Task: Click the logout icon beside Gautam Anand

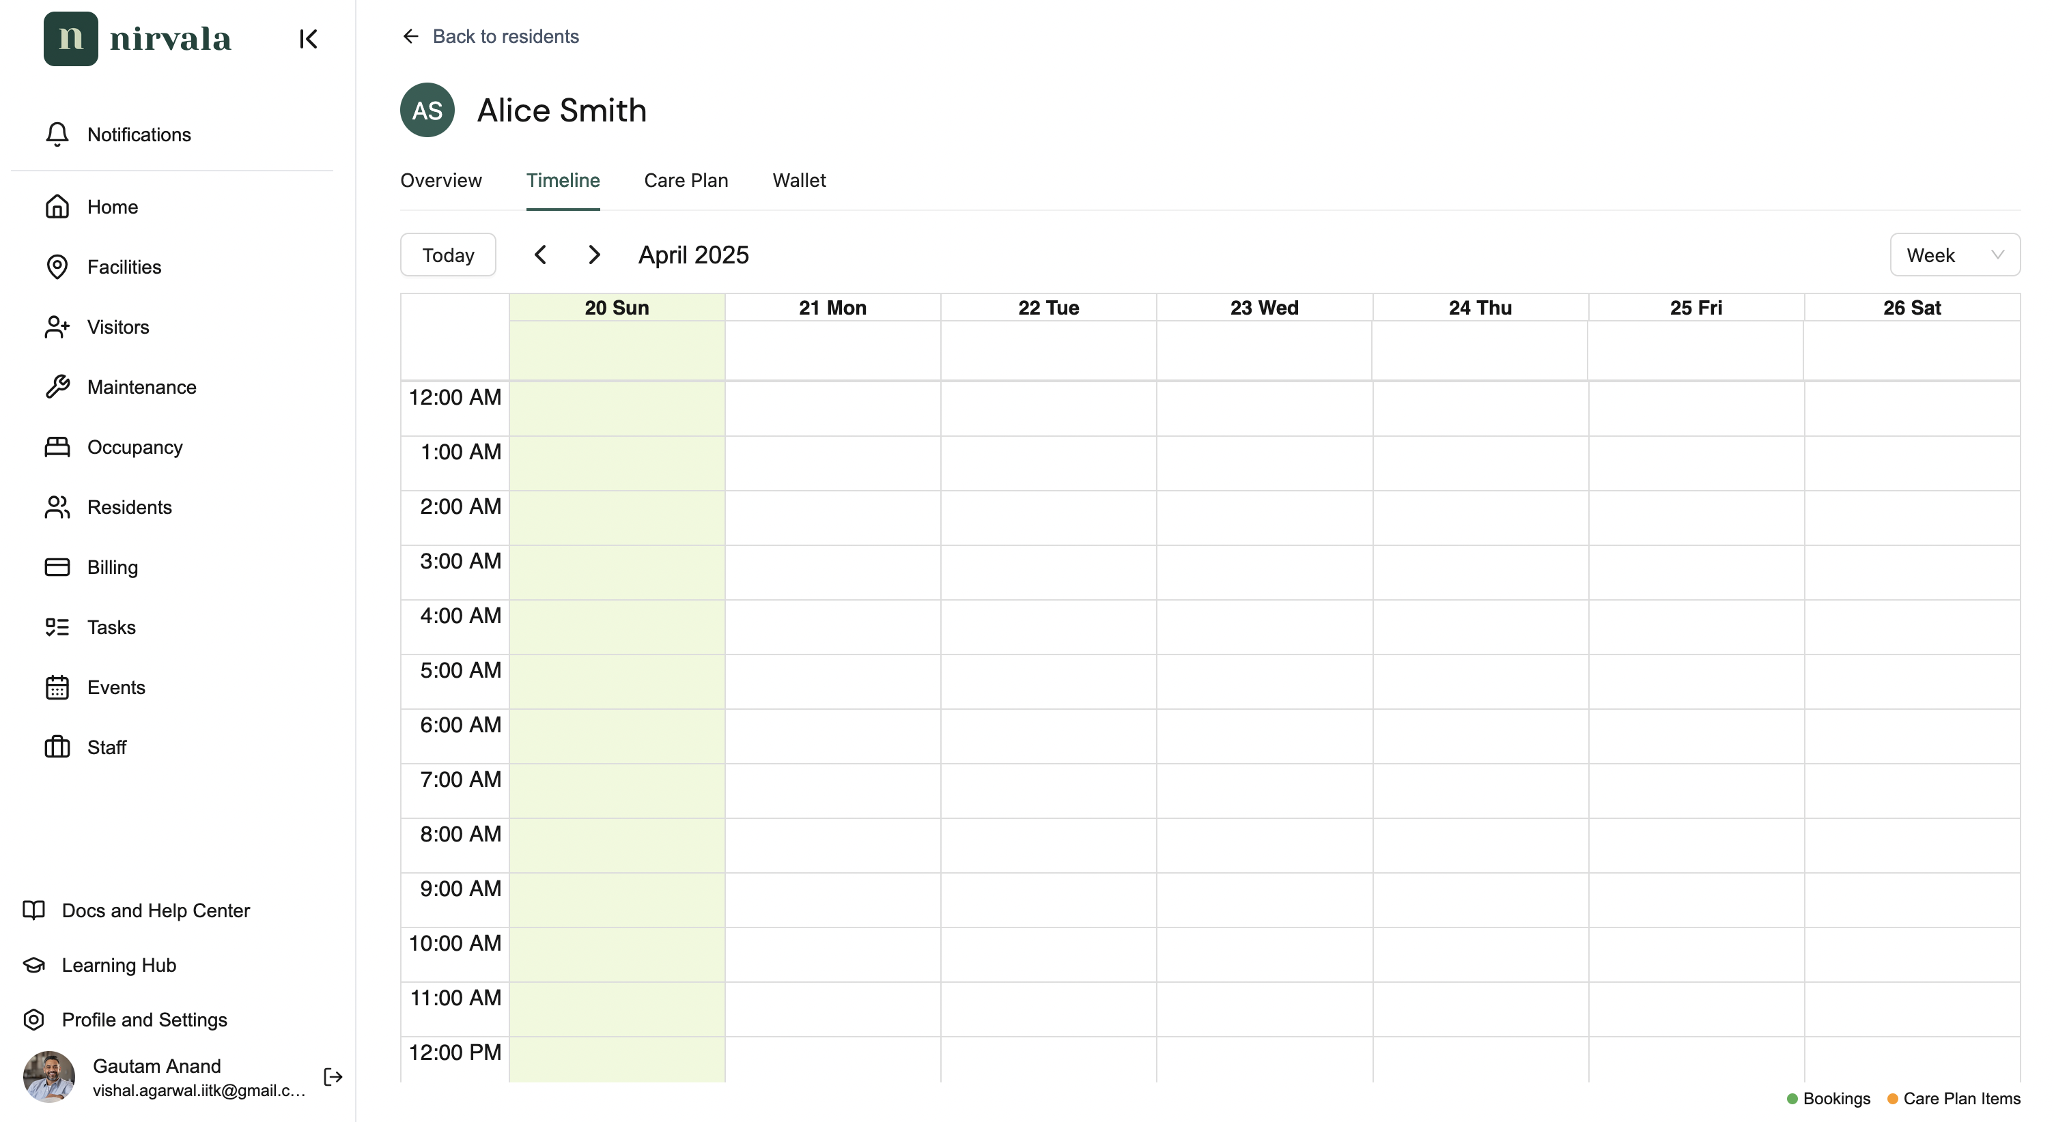Action: point(333,1078)
